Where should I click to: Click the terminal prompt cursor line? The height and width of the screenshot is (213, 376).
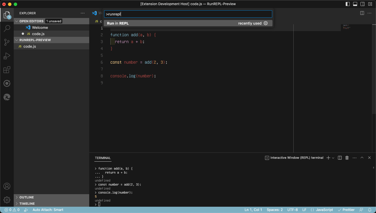[x=98, y=204]
